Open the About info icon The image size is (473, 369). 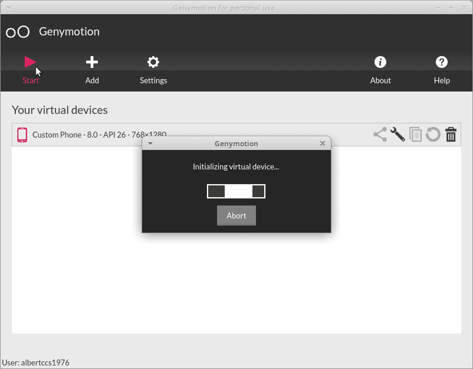point(380,62)
